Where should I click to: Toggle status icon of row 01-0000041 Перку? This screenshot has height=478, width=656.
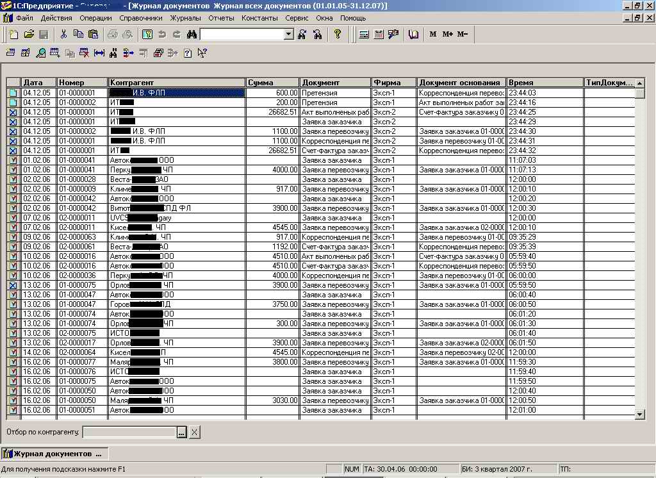tap(13, 170)
